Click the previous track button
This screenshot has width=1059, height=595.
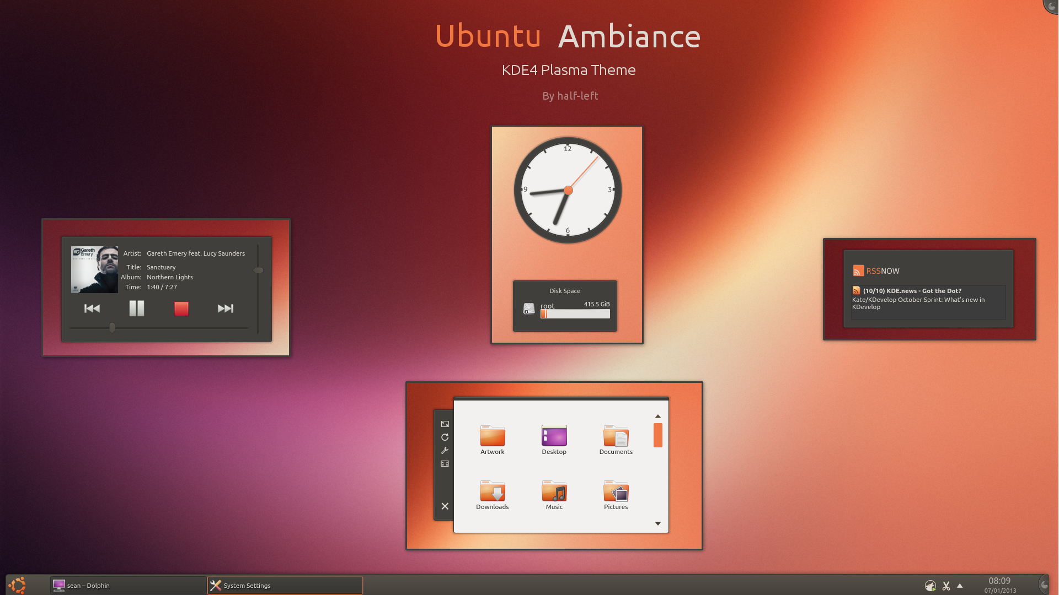pyautogui.click(x=91, y=307)
